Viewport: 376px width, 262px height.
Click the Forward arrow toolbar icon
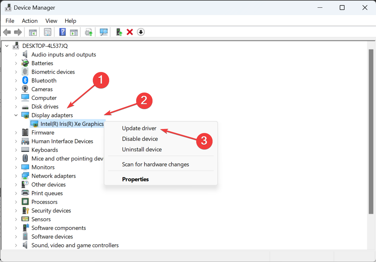(18, 32)
